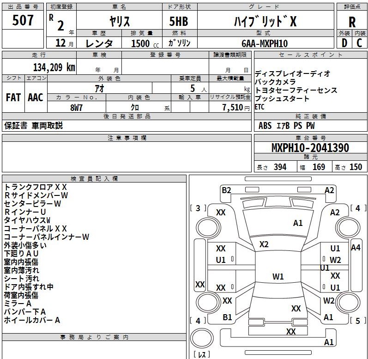
Task: Click the spare tire レス label
Action: [x=202, y=354]
